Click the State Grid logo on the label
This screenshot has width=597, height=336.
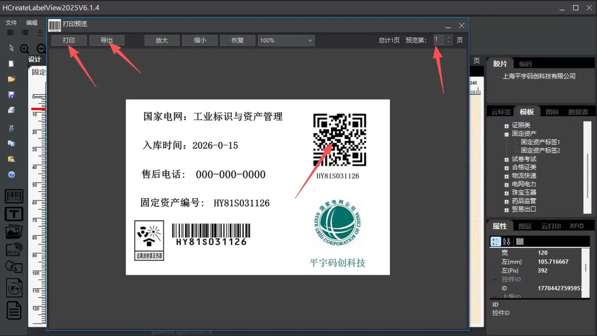point(337,222)
